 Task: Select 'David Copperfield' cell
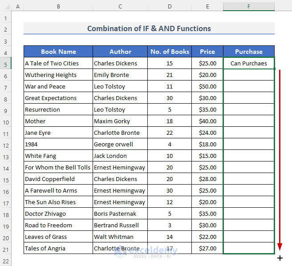[58, 179]
